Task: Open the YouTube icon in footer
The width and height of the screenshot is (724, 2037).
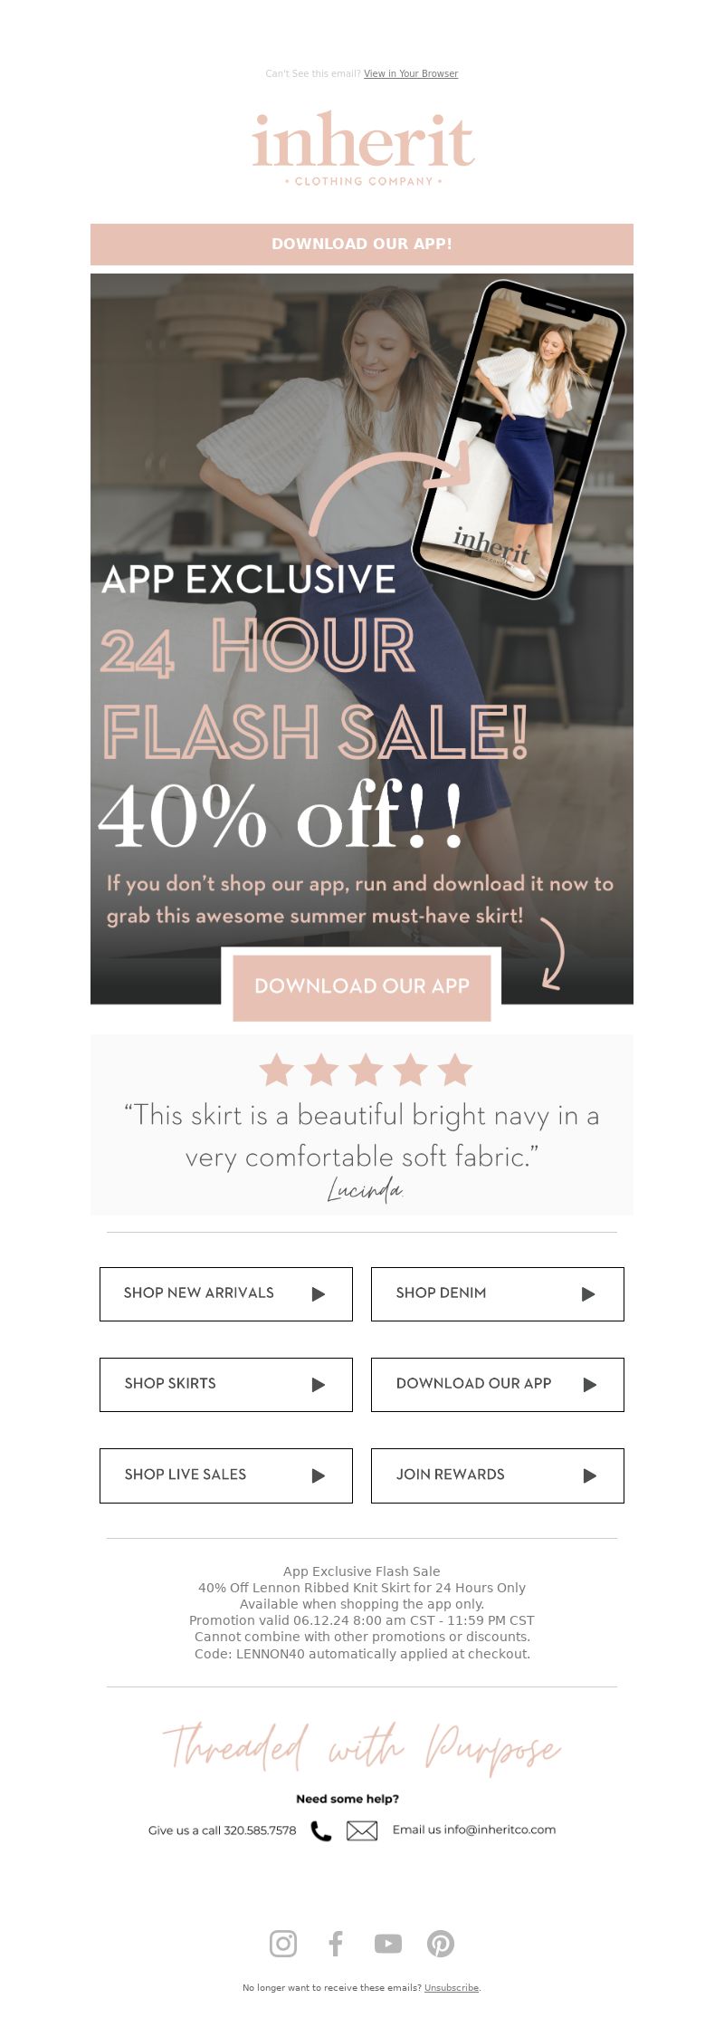Action: 388,1944
